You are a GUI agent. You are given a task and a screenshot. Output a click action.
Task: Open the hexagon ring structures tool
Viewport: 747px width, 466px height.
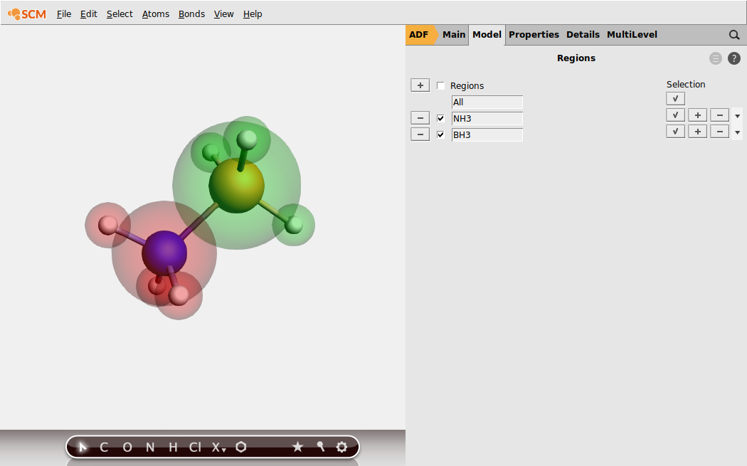[241, 447]
